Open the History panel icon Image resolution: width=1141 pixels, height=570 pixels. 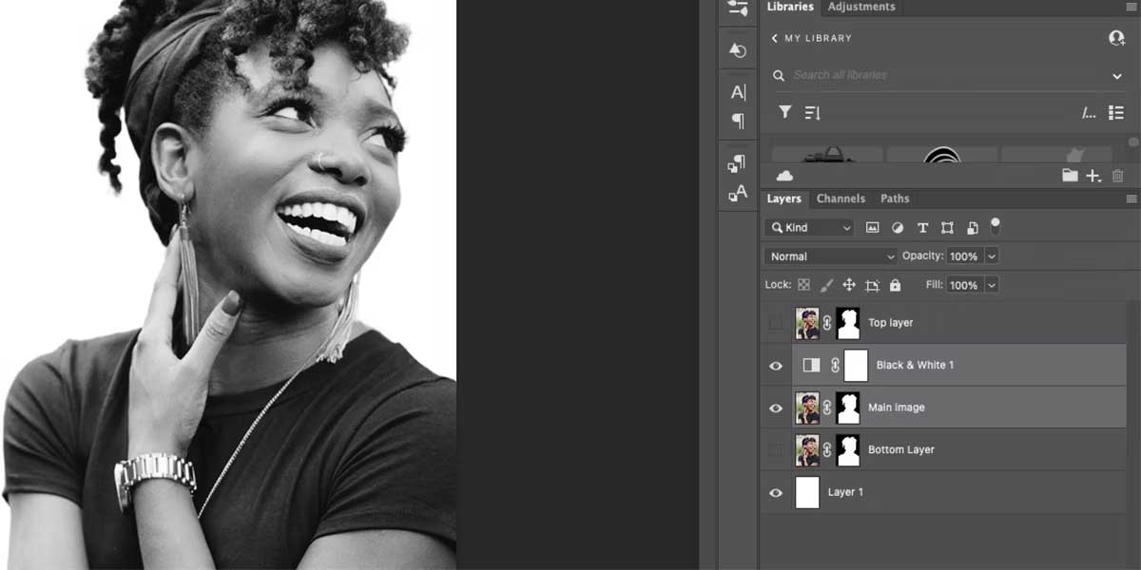pyautogui.click(x=738, y=50)
